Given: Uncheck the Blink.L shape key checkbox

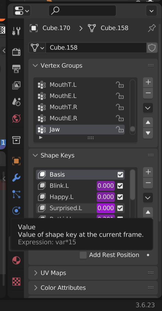Looking at the screenshot, I should click(x=120, y=186).
